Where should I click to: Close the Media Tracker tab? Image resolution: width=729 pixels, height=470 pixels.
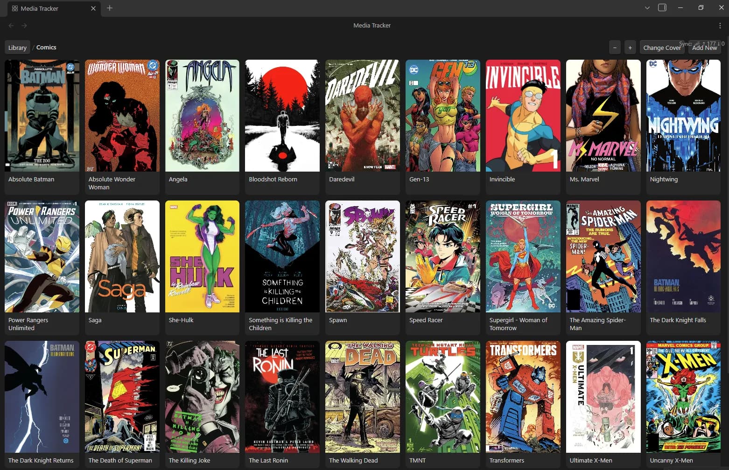pyautogui.click(x=93, y=8)
